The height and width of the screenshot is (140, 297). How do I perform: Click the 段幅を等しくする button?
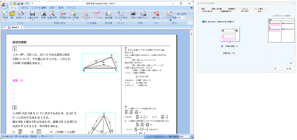coord(229,53)
